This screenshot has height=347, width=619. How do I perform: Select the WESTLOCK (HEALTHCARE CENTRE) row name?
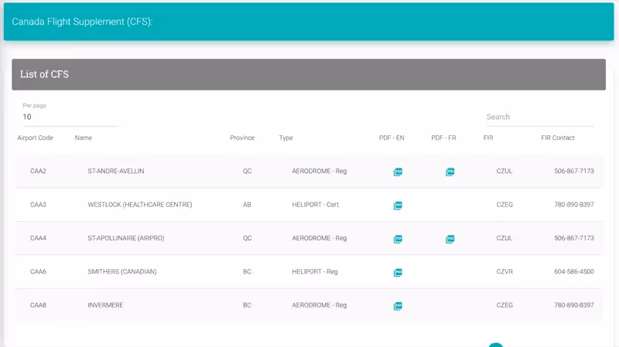click(x=140, y=205)
